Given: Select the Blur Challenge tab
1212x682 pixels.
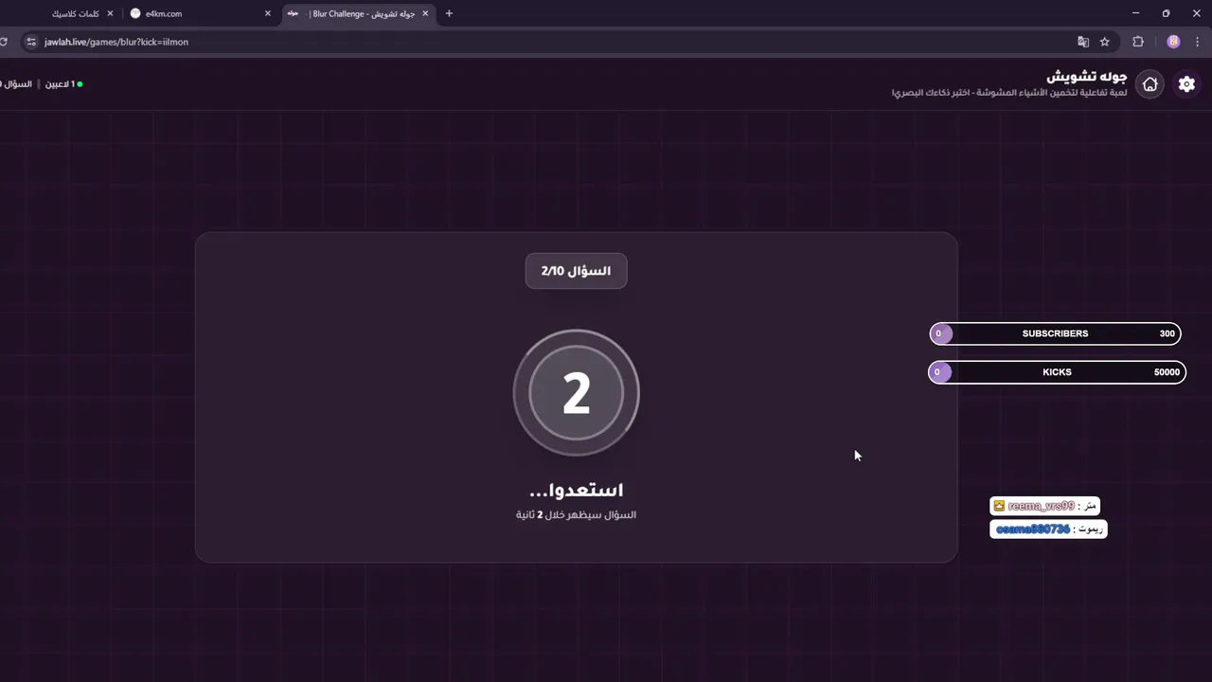Looking at the screenshot, I should pyautogui.click(x=359, y=13).
